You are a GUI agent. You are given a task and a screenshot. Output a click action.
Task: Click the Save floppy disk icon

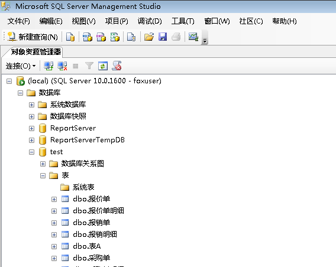(163, 37)
